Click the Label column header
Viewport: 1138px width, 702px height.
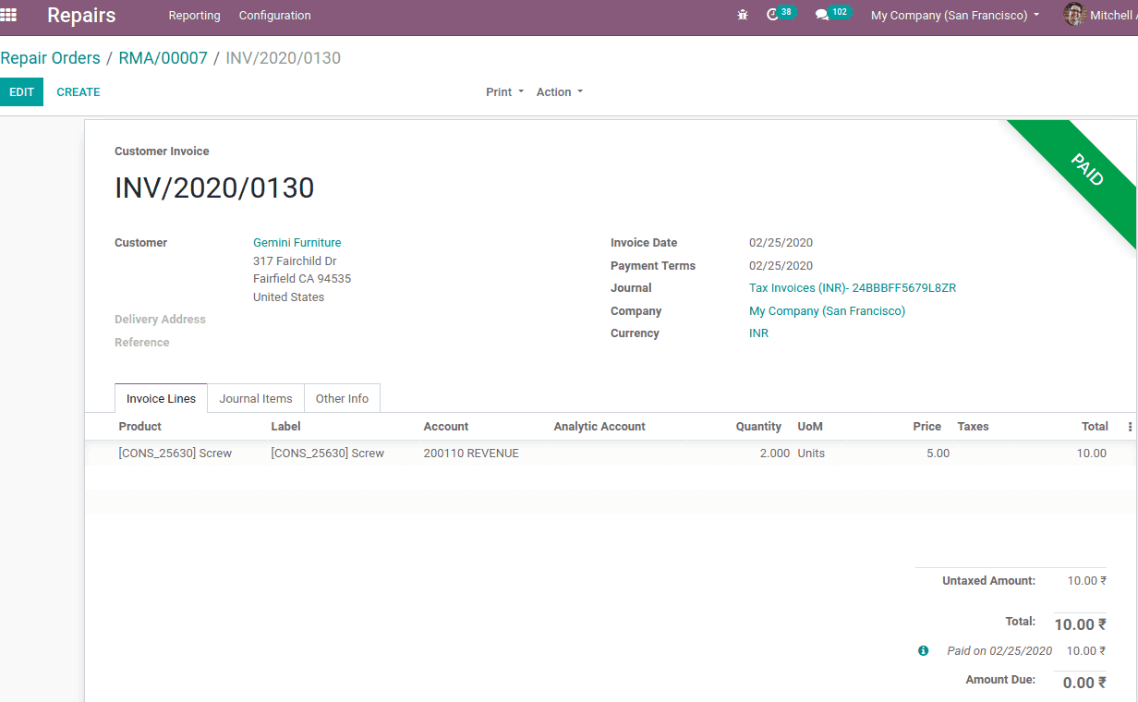(x=285, y=427)
